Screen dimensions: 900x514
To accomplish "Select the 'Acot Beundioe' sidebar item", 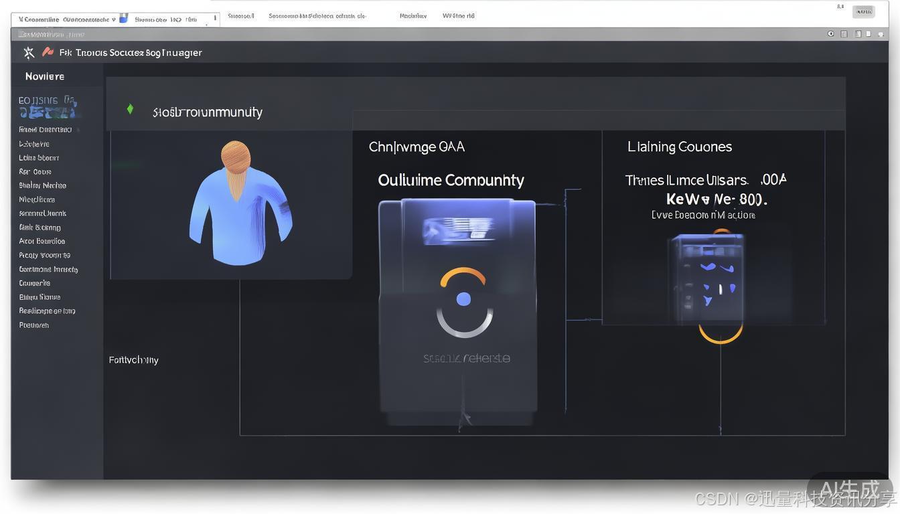I will (42, 241).
